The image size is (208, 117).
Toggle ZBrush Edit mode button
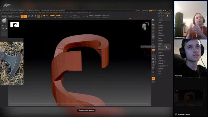(22, 16)
